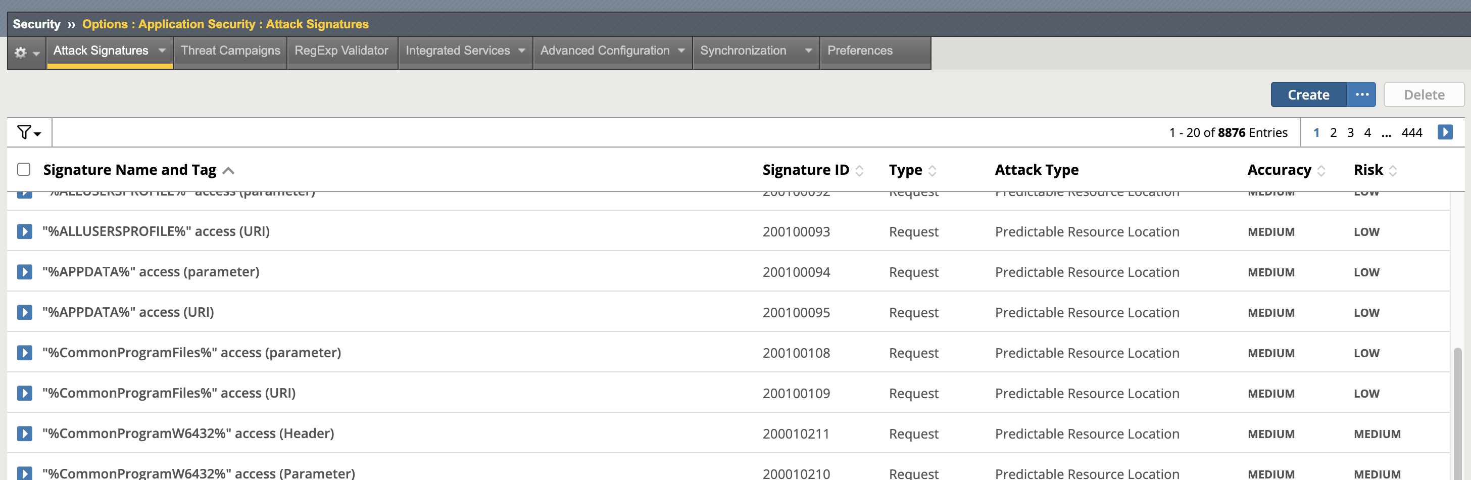Viewport: 1471px width, 480px height.
Task: Open the filter funnel dropdown
Action: click(29, 132)
